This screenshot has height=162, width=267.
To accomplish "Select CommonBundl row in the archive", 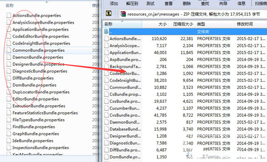I will coord(185,87).
